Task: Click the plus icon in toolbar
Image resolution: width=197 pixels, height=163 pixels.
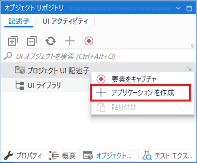Action: click(x=70, y=41)
